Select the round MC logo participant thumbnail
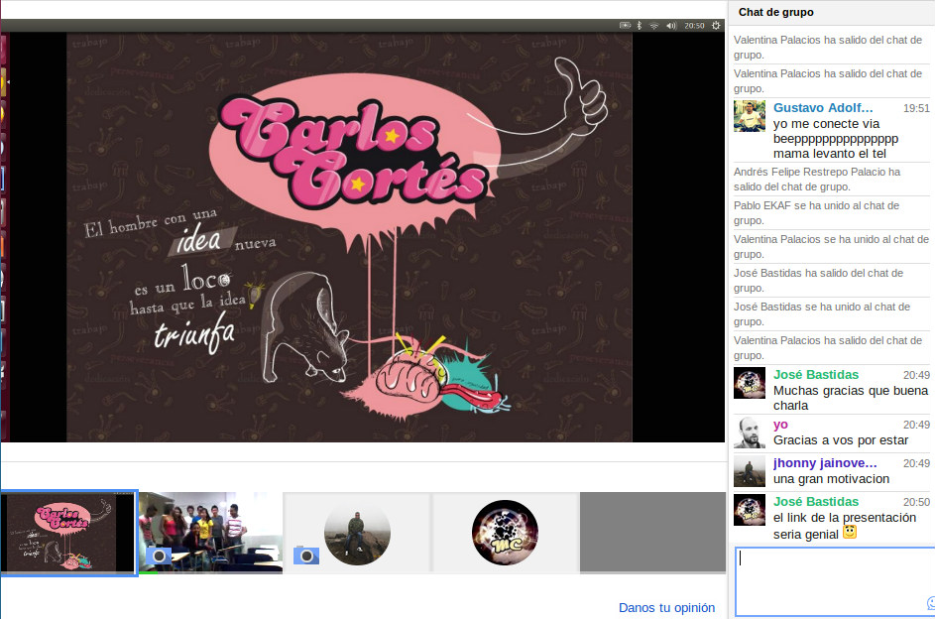 pos(505,533)
